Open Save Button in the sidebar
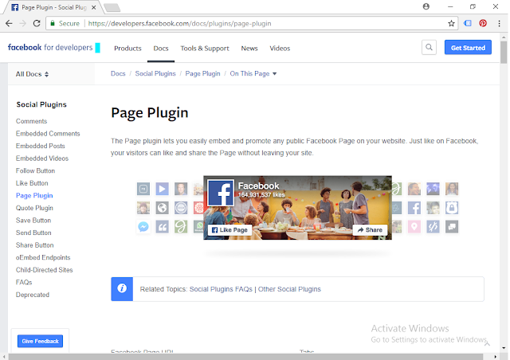510x360 pixels. click(33, 220)
